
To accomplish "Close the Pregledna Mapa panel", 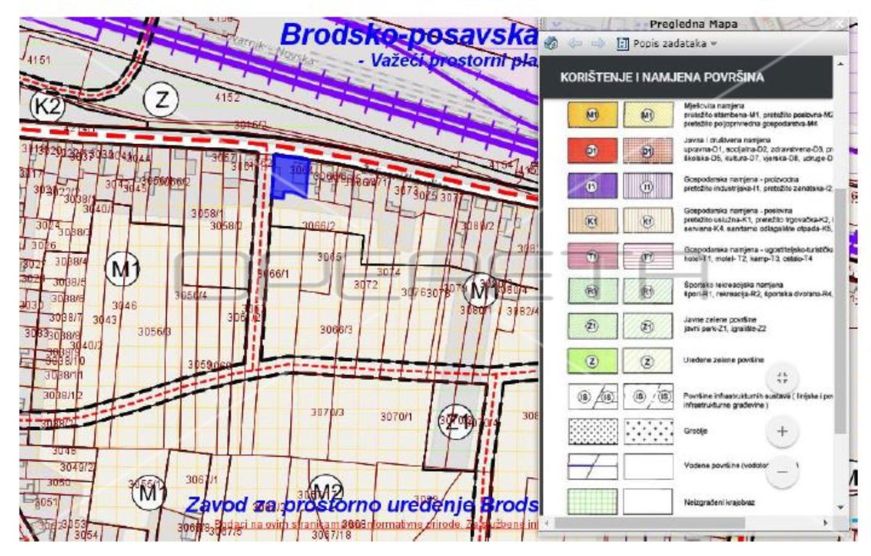I will point(839,24).
